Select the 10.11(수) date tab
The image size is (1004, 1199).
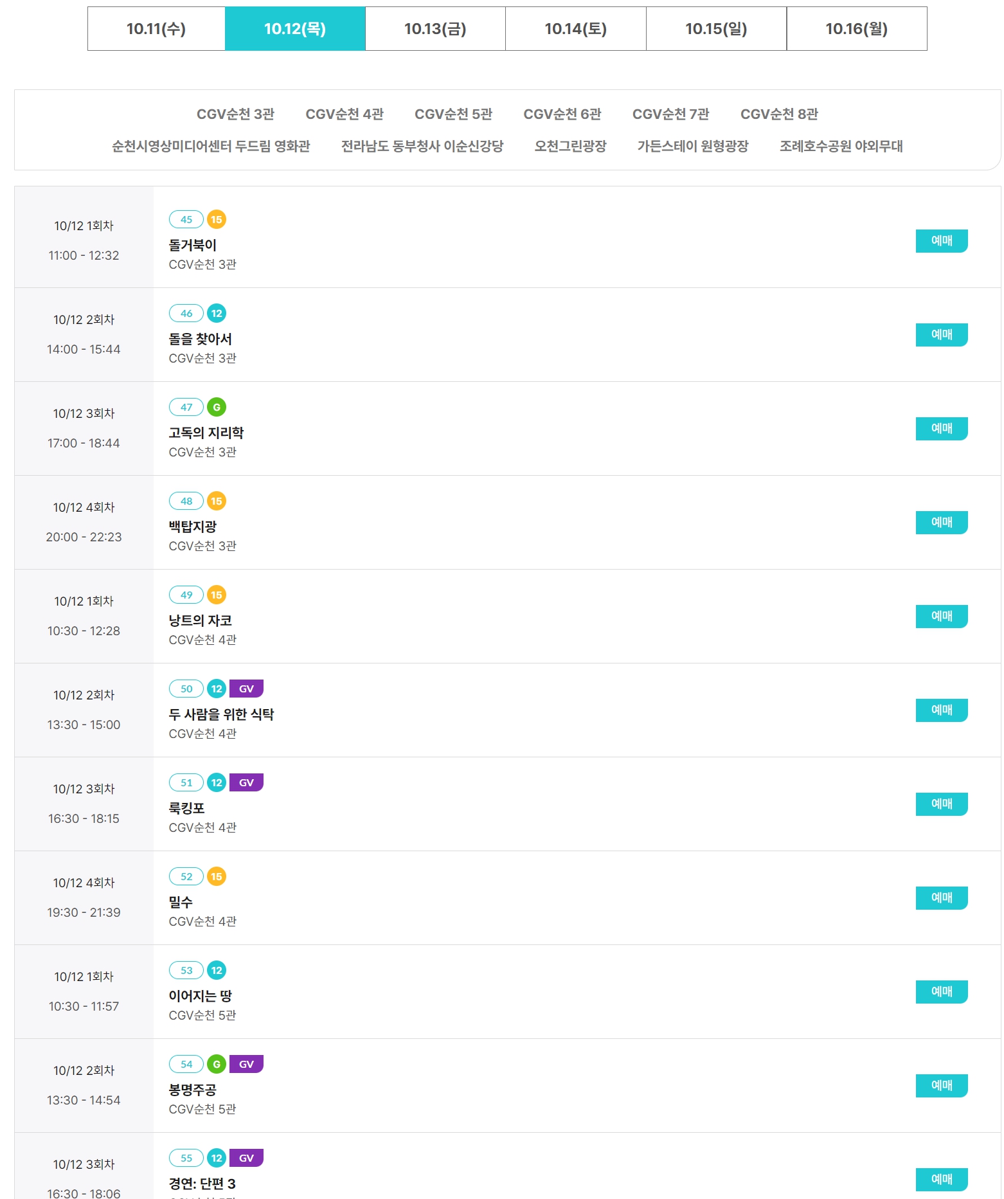coord(156,29)
